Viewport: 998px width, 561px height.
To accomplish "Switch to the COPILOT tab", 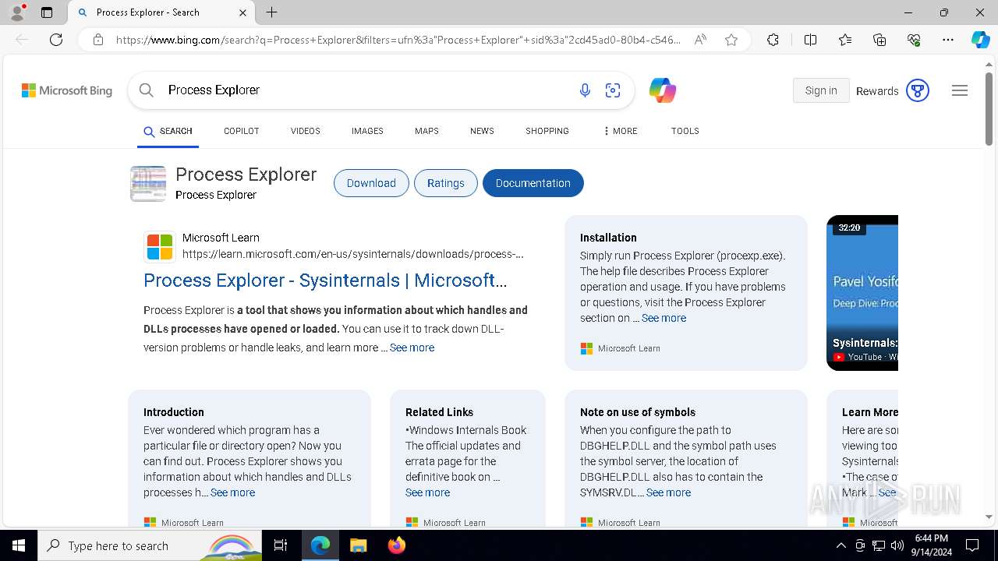I will coord(241,131).
